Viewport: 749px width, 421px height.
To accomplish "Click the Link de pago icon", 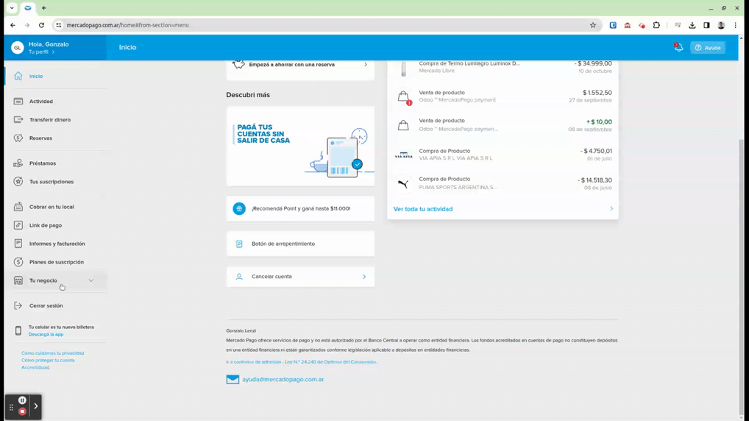I will click(18, 225).
